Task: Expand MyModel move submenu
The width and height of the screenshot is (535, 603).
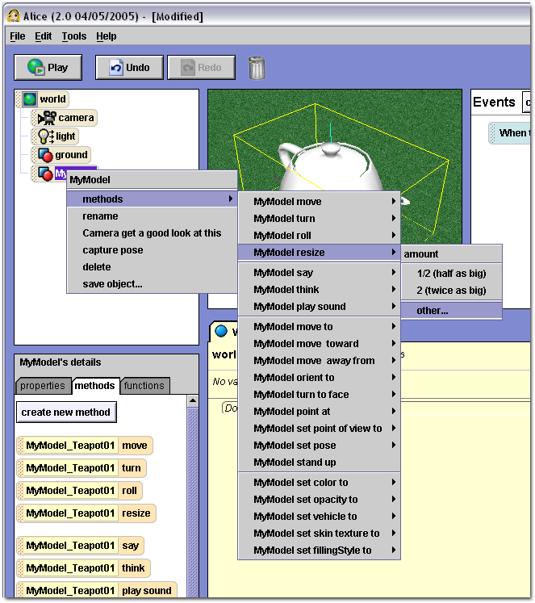Action: pyautogui.click(x=319, y=202)
